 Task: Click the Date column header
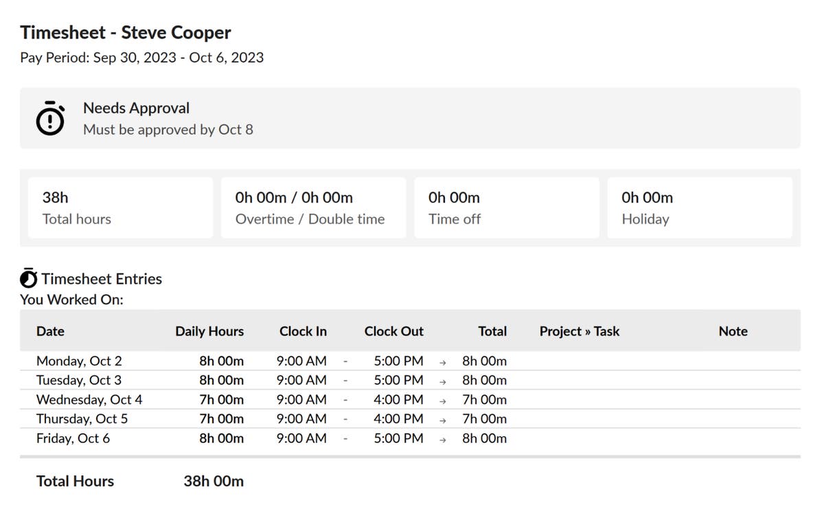(x=50, y=331)
